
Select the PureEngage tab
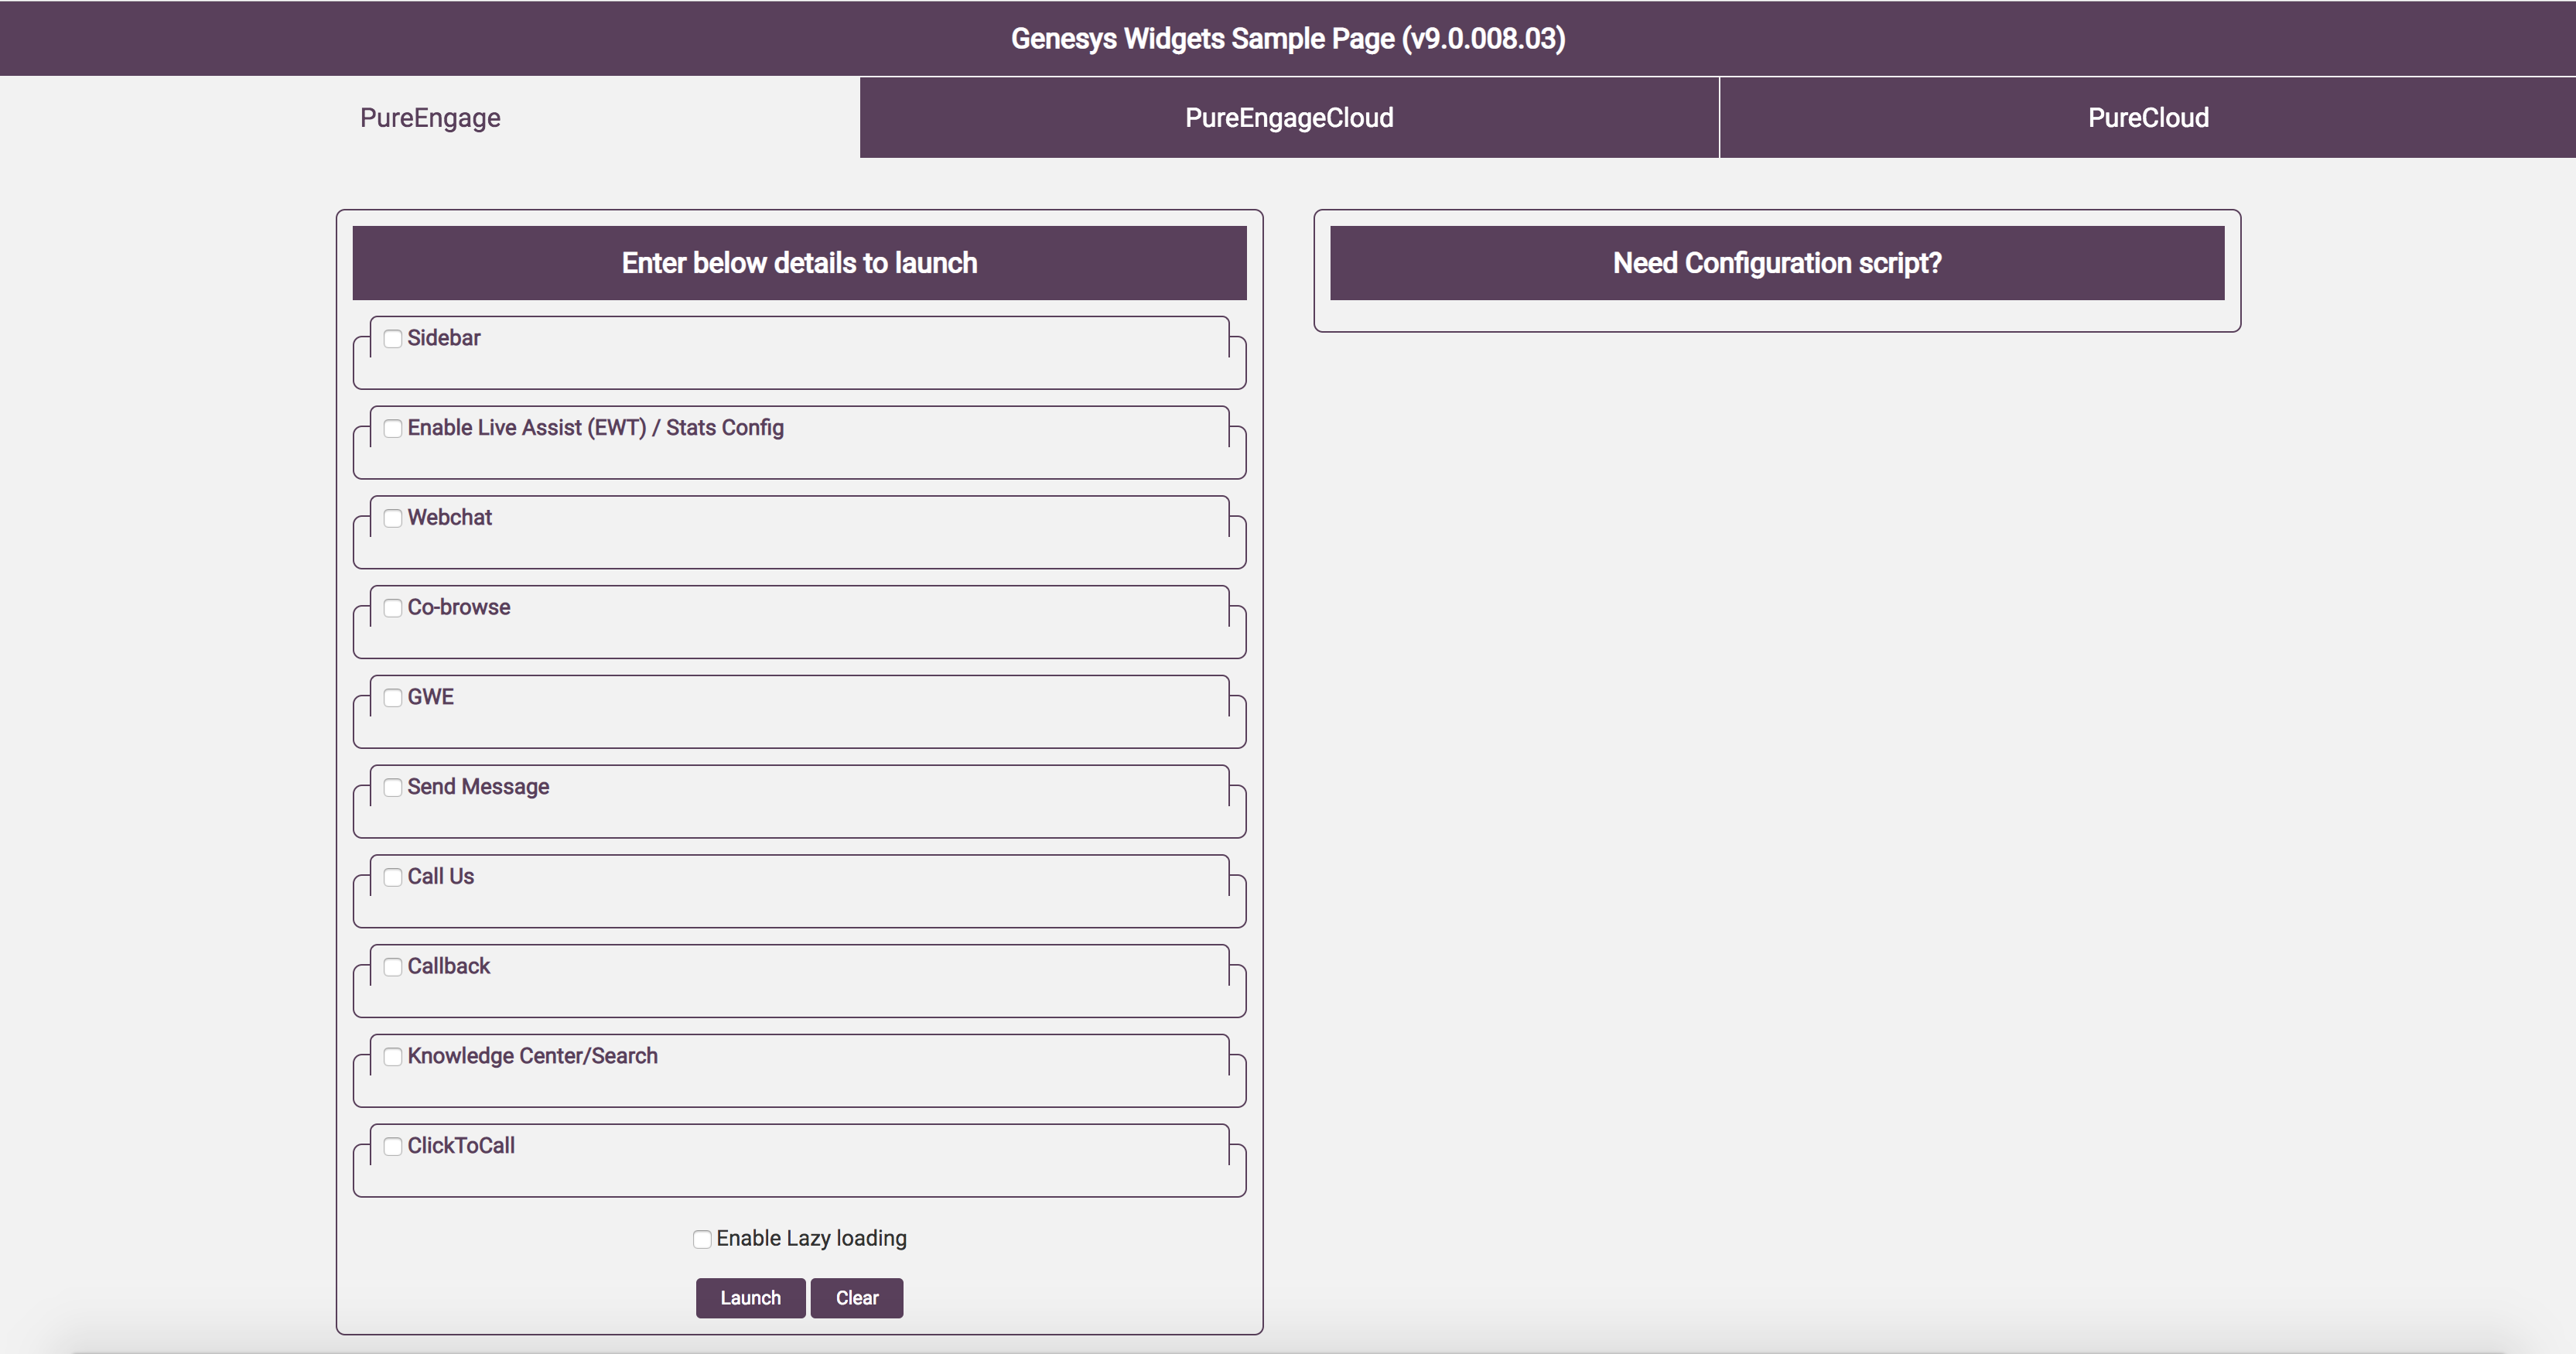[430, 118]
